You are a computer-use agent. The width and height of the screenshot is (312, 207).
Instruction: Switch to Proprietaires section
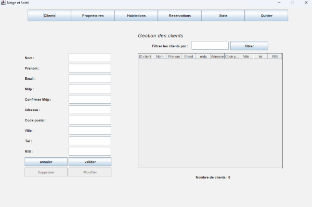pyautogui.click(x=93, y=16)
